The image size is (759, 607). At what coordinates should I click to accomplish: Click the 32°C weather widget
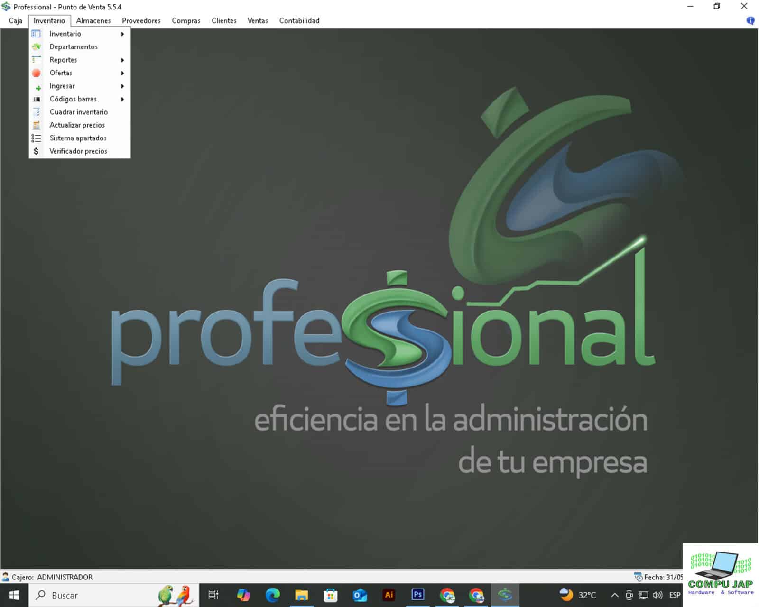[x=578, y=595]
